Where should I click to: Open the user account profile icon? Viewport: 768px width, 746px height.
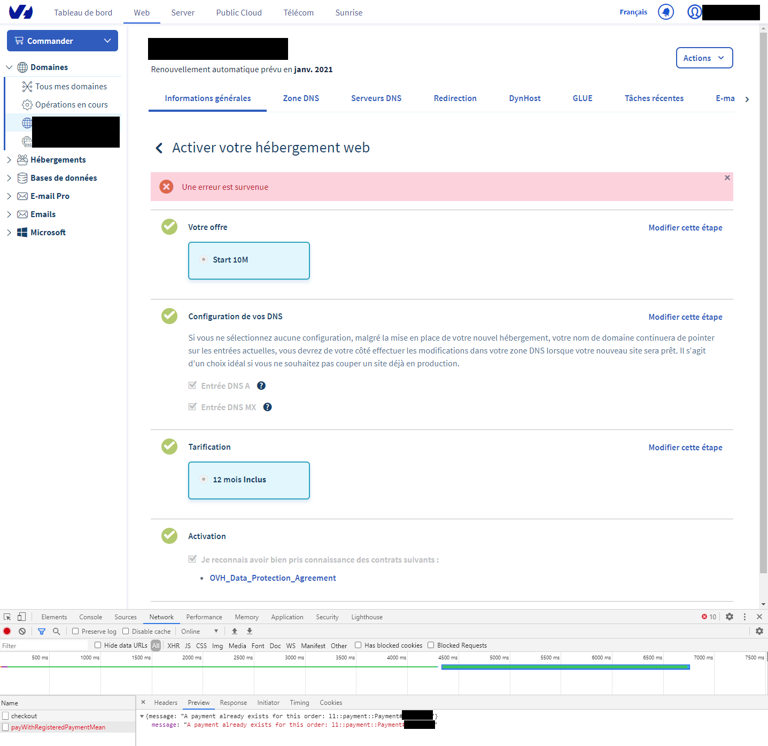coord(694,12)
